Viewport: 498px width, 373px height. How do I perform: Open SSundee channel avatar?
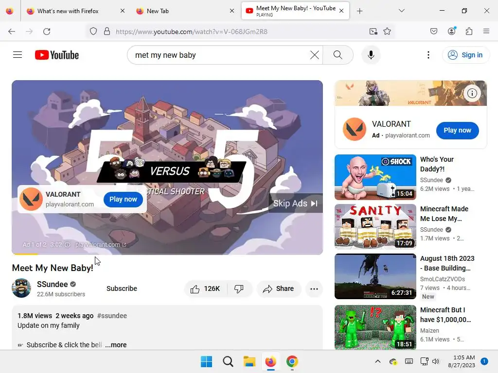pyautogui.click(x=21, y=288)
